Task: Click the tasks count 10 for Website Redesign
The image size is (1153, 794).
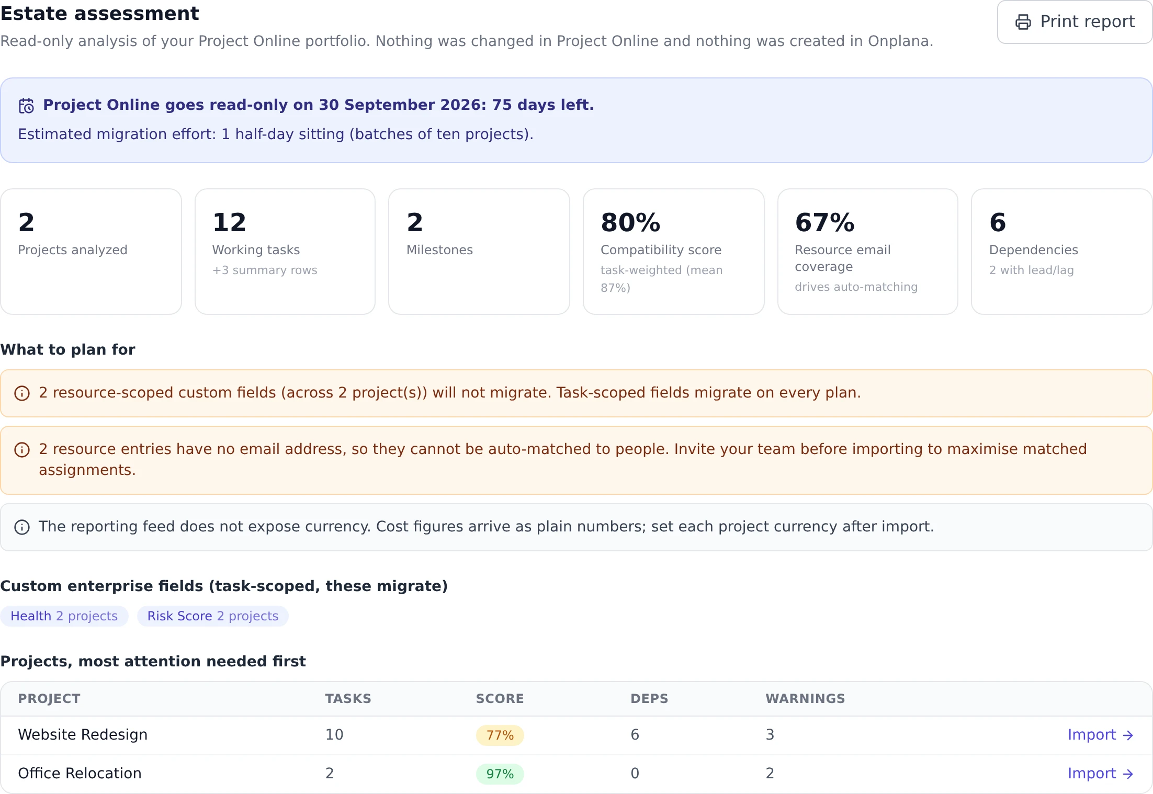Action: pos(334,735)
